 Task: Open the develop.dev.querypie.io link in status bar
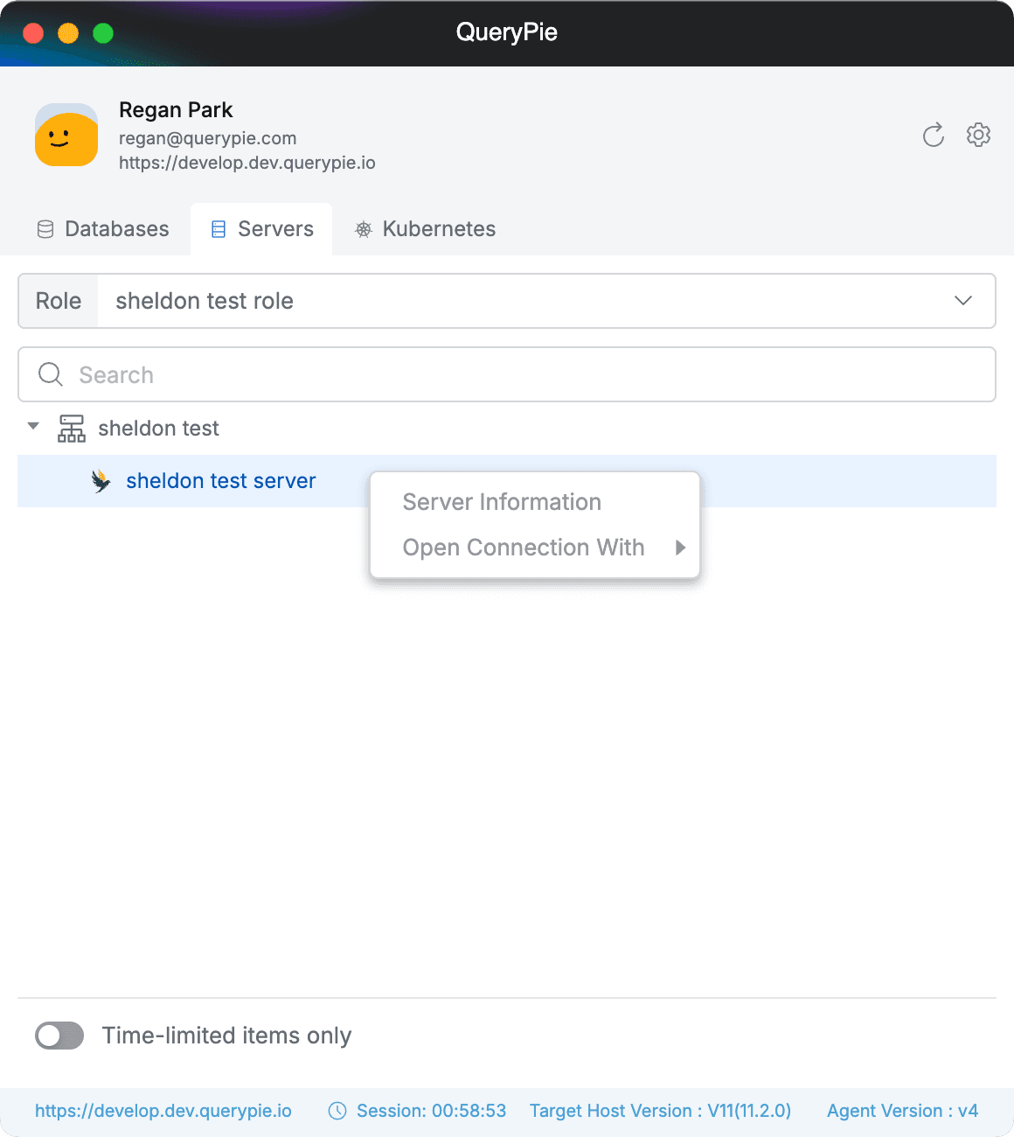[163, 1111]
